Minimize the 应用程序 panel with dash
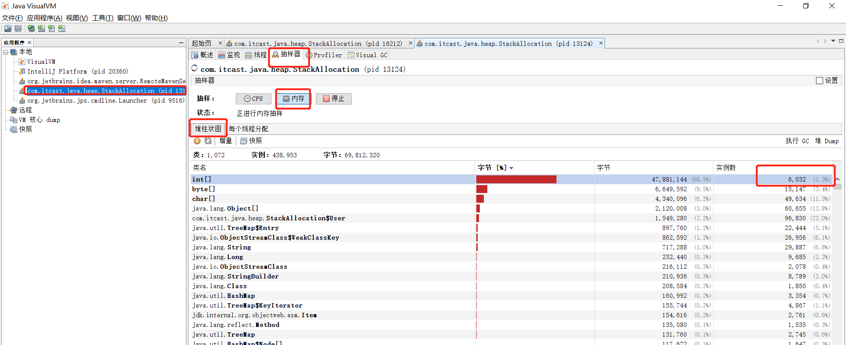 tap(181, 43)
